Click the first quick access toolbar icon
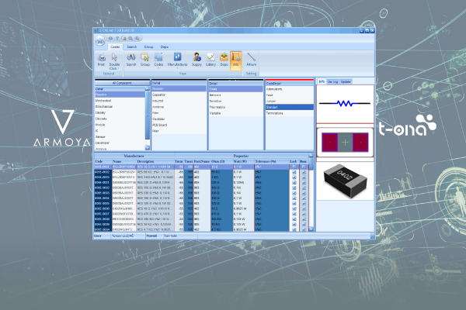This screenshot has width=466, height=310. coord(110,38)
